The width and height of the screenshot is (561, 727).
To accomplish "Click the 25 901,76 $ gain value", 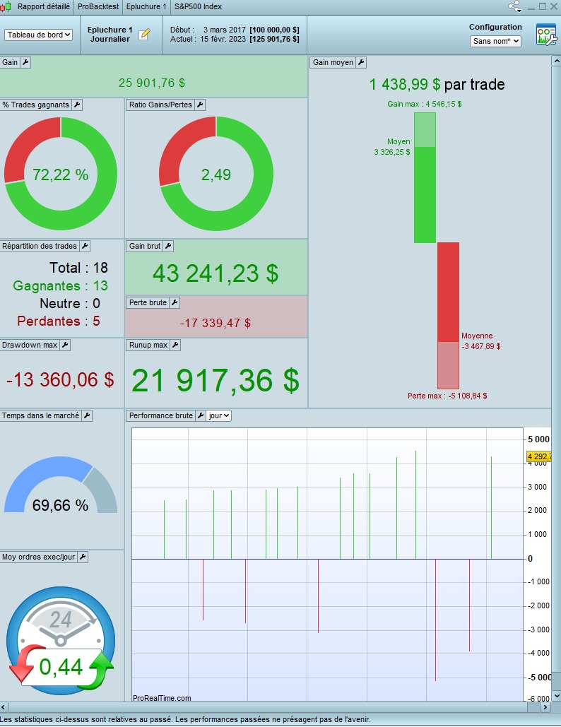I will (152, 83).
